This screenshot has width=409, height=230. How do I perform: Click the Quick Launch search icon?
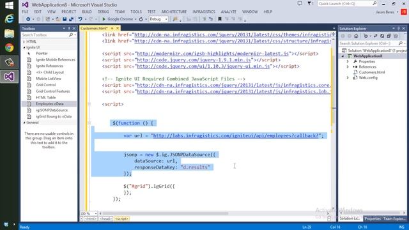coord(374,3)
